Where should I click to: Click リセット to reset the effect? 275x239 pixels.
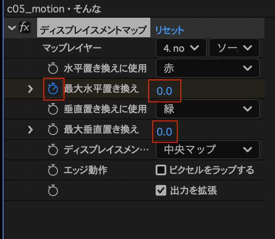[x=169, y=30]
